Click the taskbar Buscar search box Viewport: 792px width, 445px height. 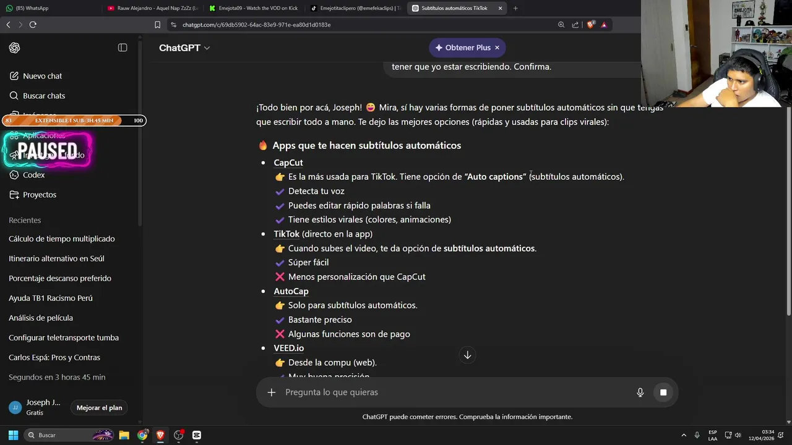69,435
